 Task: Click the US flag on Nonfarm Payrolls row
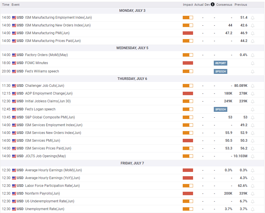coord(14,193)
